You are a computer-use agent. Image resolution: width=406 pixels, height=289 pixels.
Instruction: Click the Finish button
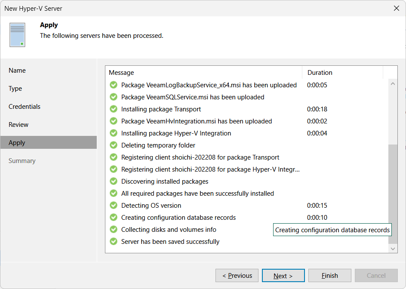click(x=329, y=276)
